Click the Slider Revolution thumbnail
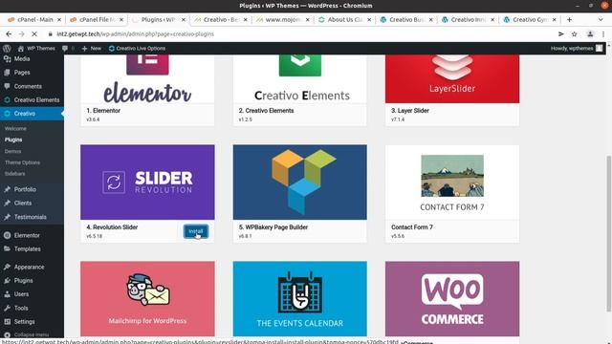 click(147, 183)
